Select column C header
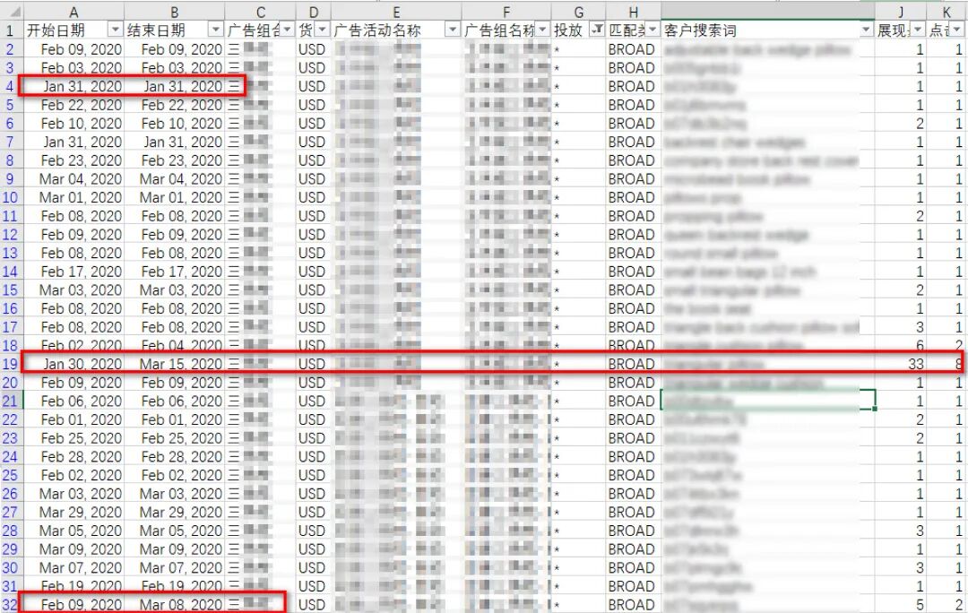Image resolution: width=968 pixels, height=613 pixels. click(261, 12)
